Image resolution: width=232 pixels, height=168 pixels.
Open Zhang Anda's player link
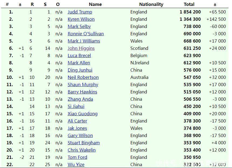coord(80,99)
